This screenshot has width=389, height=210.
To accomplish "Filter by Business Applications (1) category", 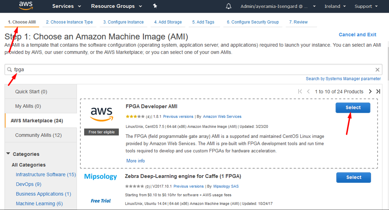I will tap(43, 194).
